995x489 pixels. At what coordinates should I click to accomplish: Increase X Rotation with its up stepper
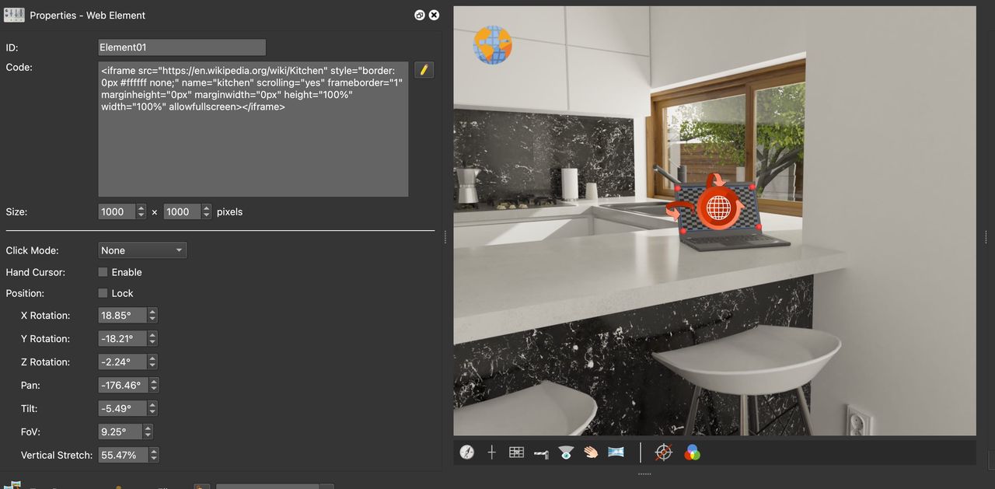pos(152,312)
